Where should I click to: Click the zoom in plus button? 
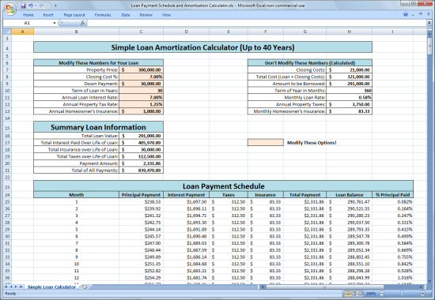(422, 294)
